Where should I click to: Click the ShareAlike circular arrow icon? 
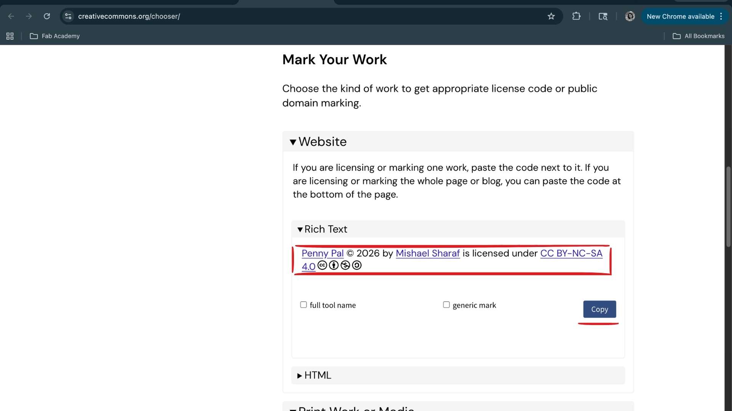pyautogui.click(x=356, y=265)
